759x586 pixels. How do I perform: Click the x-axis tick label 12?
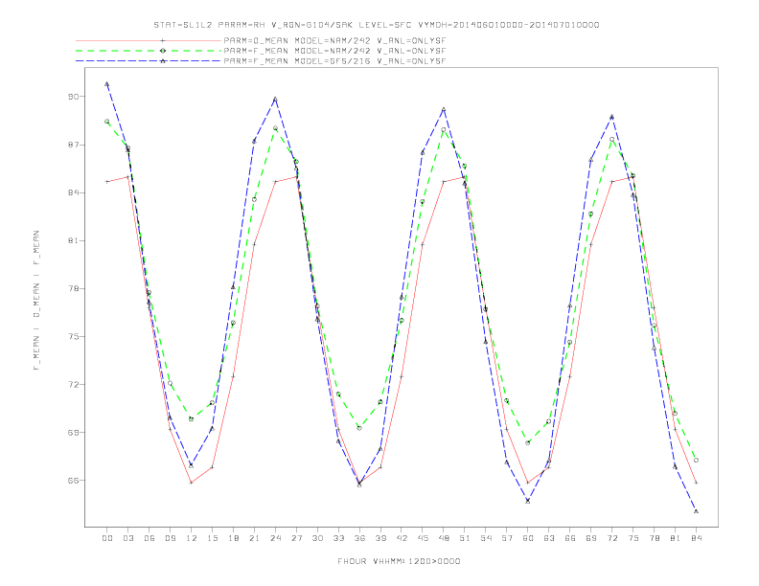[192, 538]
